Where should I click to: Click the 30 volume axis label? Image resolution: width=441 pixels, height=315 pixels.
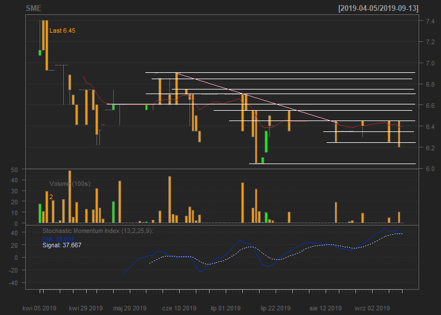(14, 192)
